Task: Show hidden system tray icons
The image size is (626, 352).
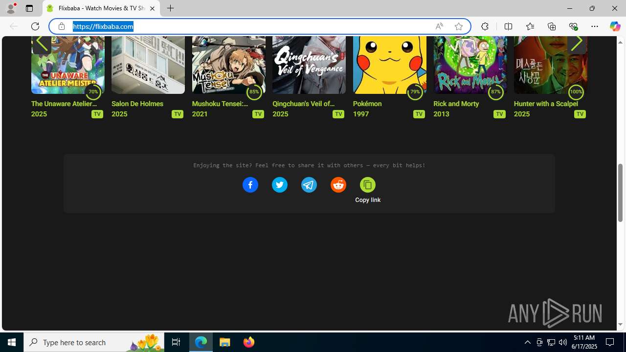Action: point(527,342)
